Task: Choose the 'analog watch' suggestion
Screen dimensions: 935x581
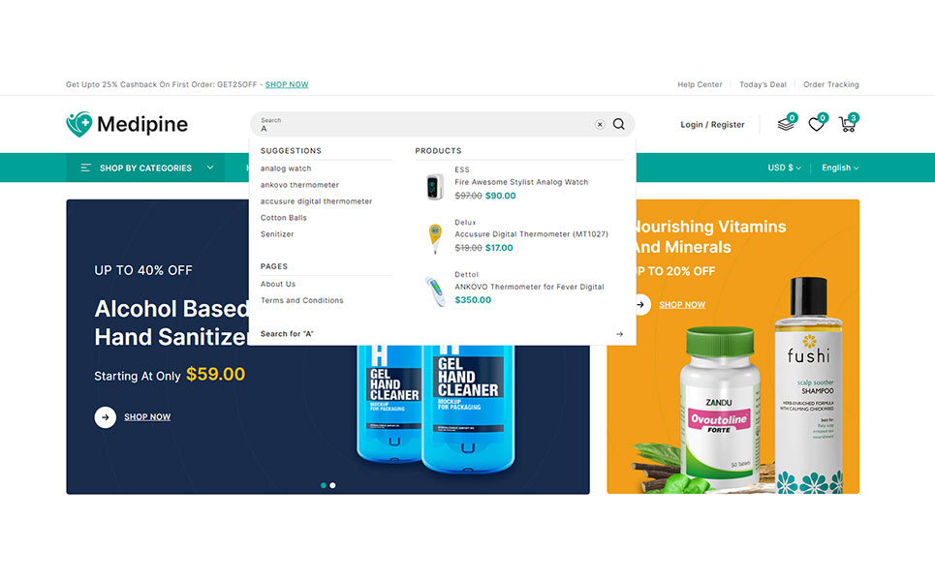Action: 286,168
